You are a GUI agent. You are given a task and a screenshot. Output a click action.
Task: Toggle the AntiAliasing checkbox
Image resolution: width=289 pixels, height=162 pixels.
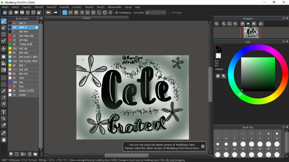pyautogui.click(x=117, y=13)
